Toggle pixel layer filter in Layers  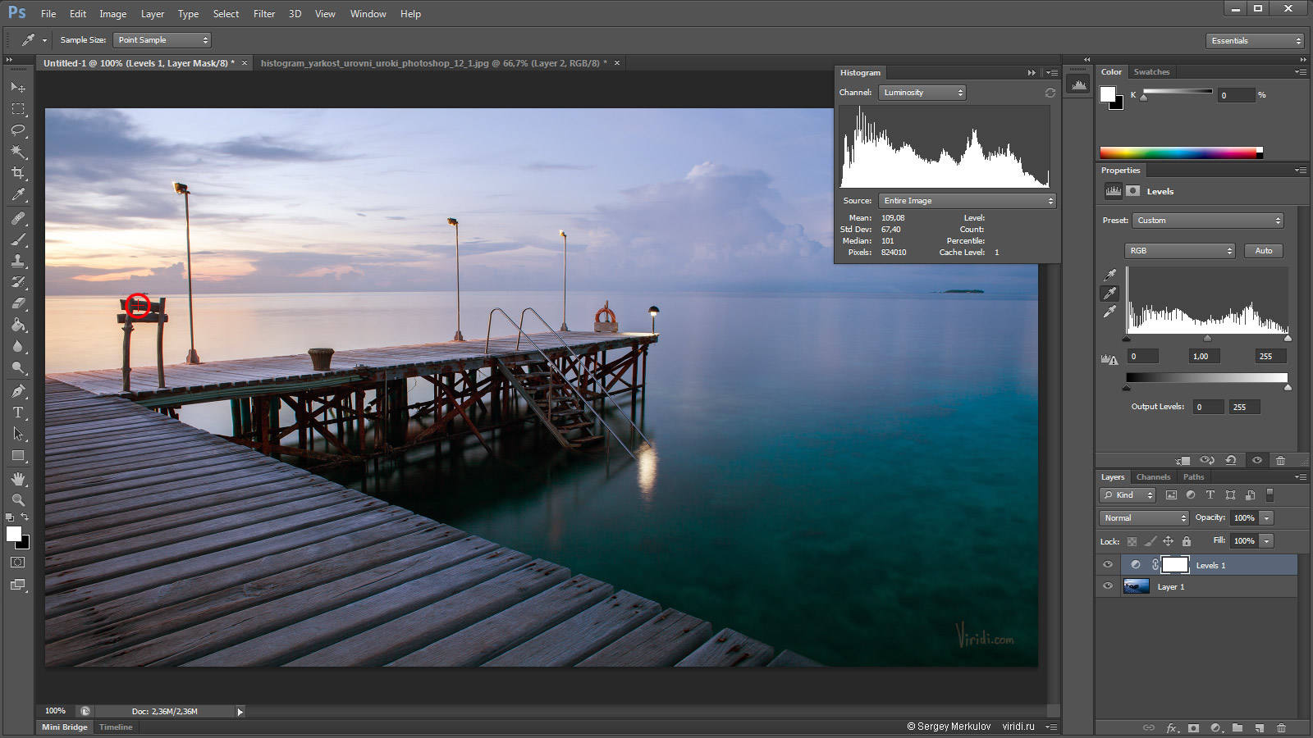point(1171,495)
